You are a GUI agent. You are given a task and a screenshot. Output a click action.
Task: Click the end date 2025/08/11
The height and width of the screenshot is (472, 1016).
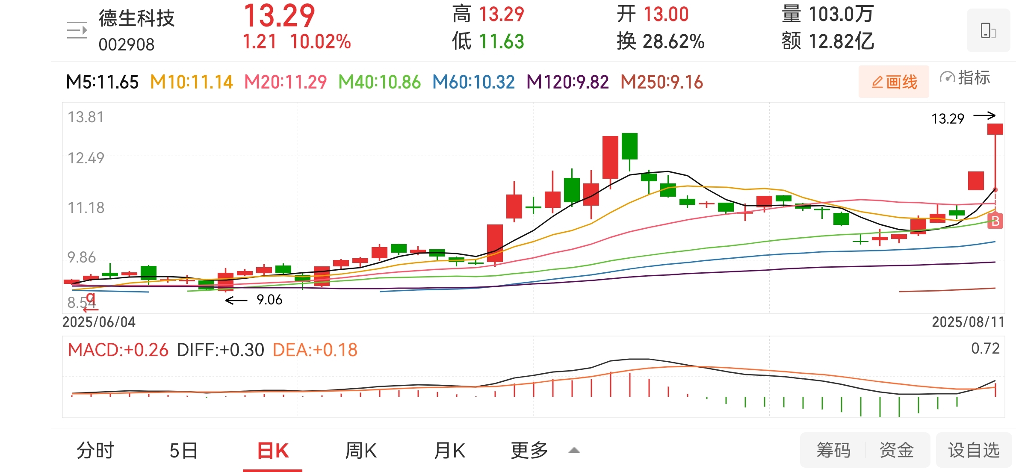point(968,322)
